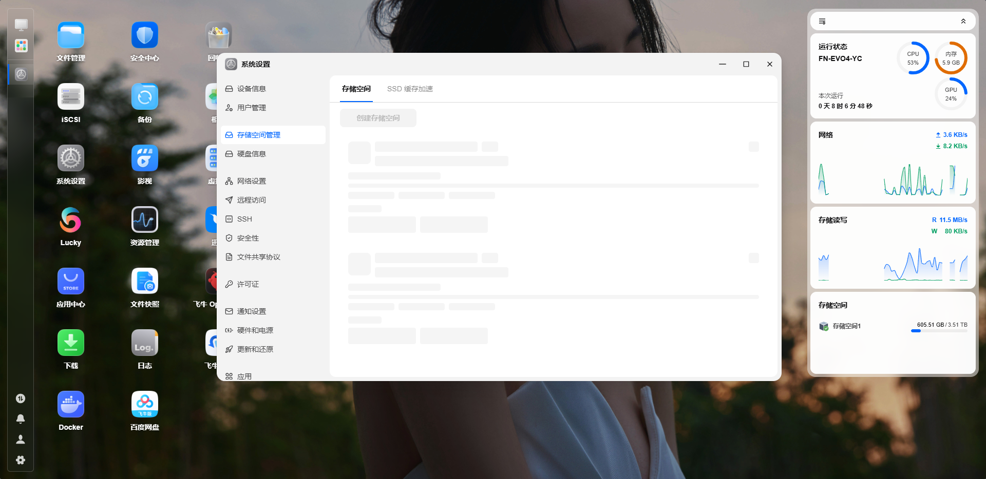Click the R 11.5 MB/s read speed
This screenshot has width=986, height=479.
[950, 220]
